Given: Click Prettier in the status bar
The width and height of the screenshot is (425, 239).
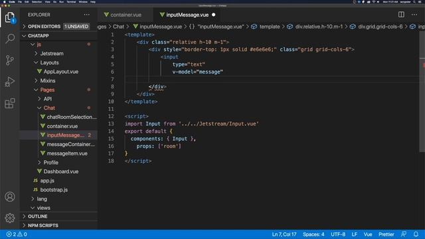Looking at the screenshot, I should [x=386, y=234].
